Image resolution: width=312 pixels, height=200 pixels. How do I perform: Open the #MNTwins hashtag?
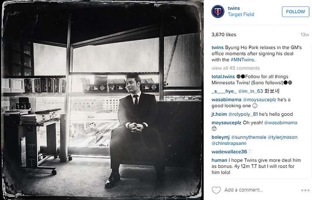pos(242,60)
